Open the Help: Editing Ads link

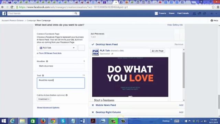[175, 25]
